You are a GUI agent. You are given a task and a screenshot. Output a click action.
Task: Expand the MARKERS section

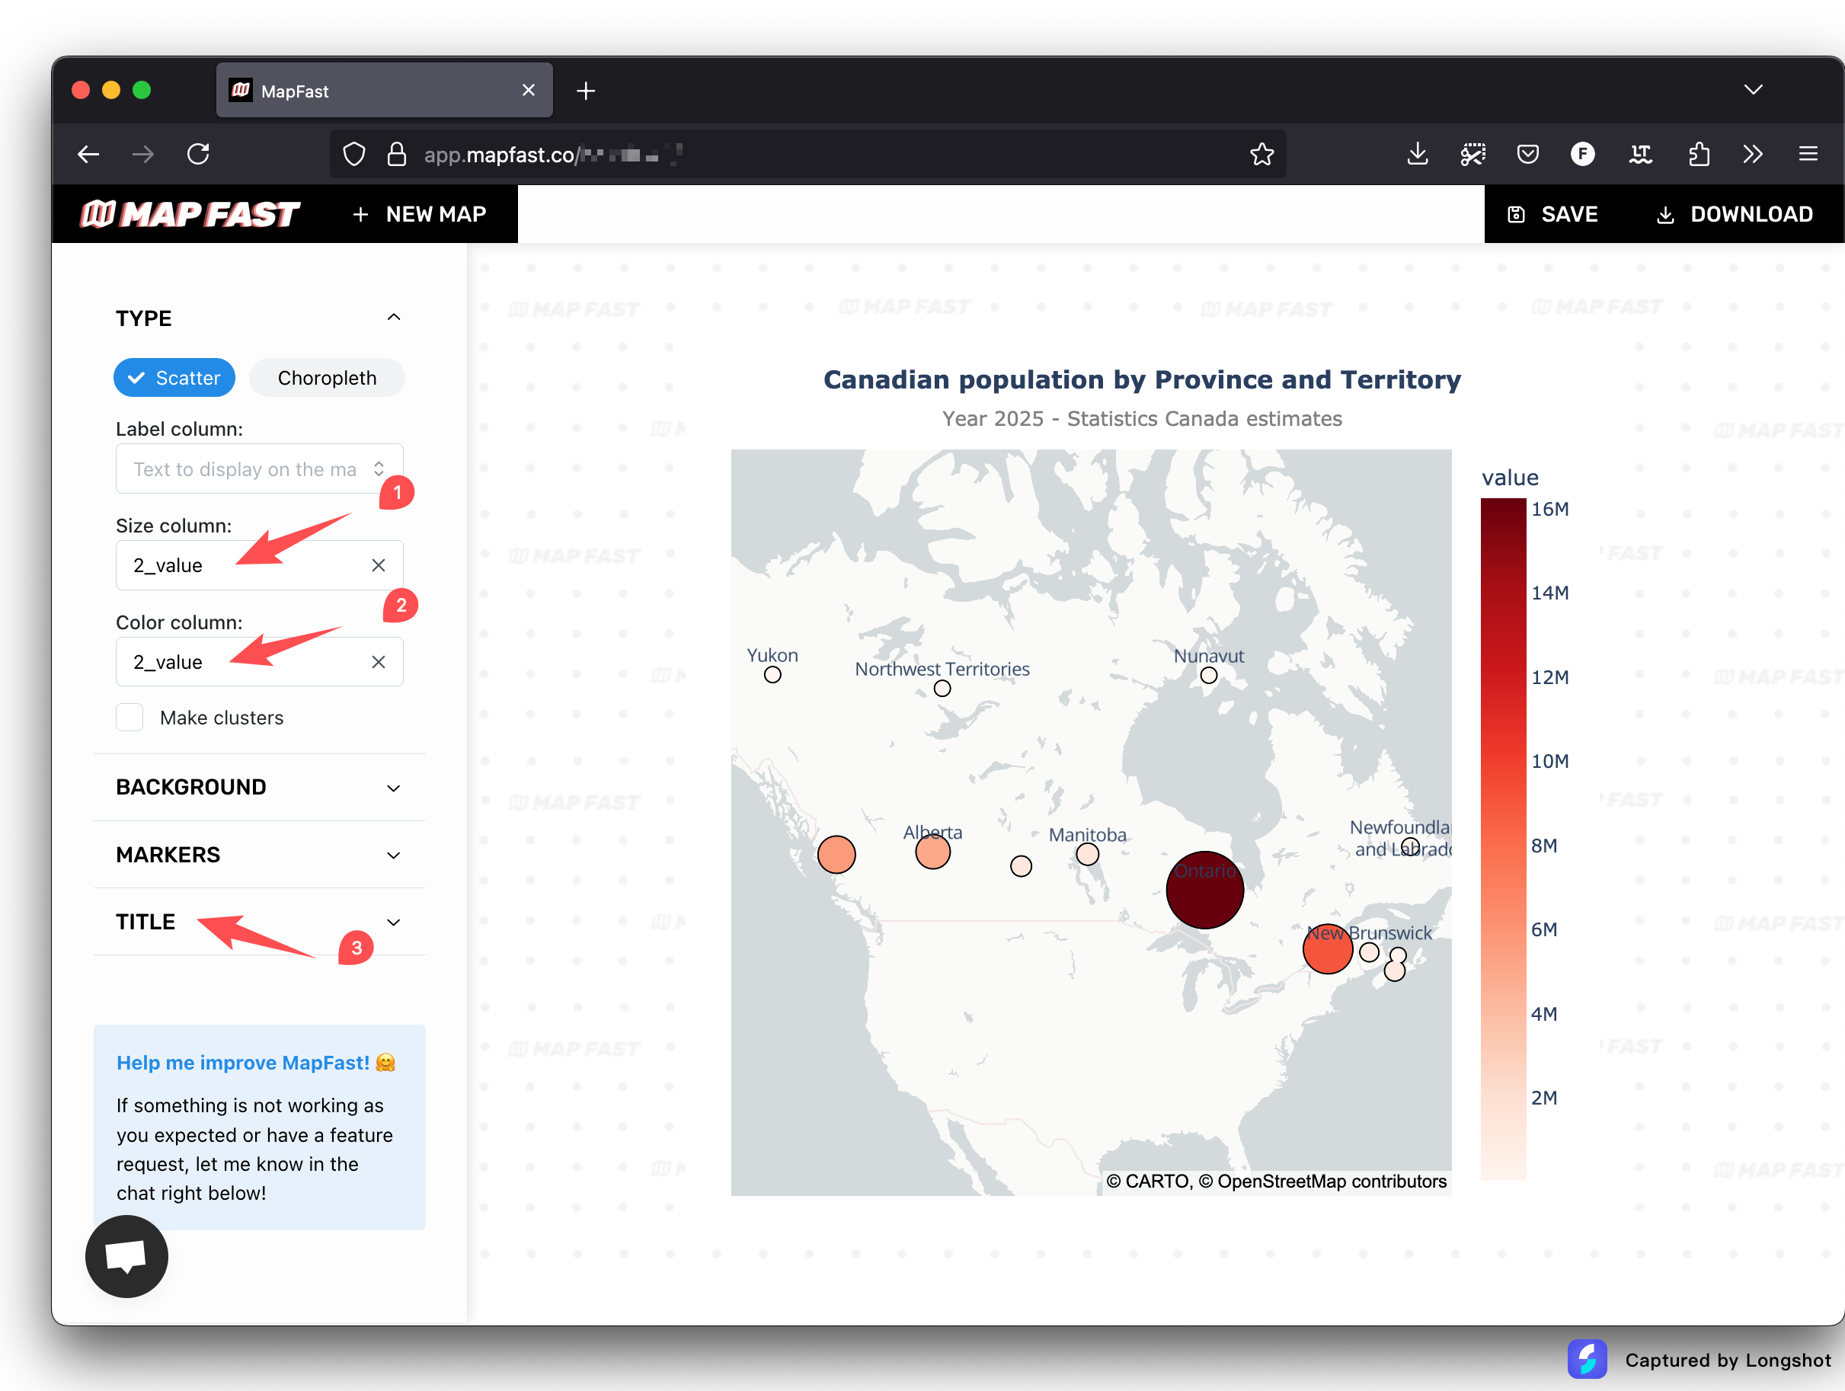260,855
